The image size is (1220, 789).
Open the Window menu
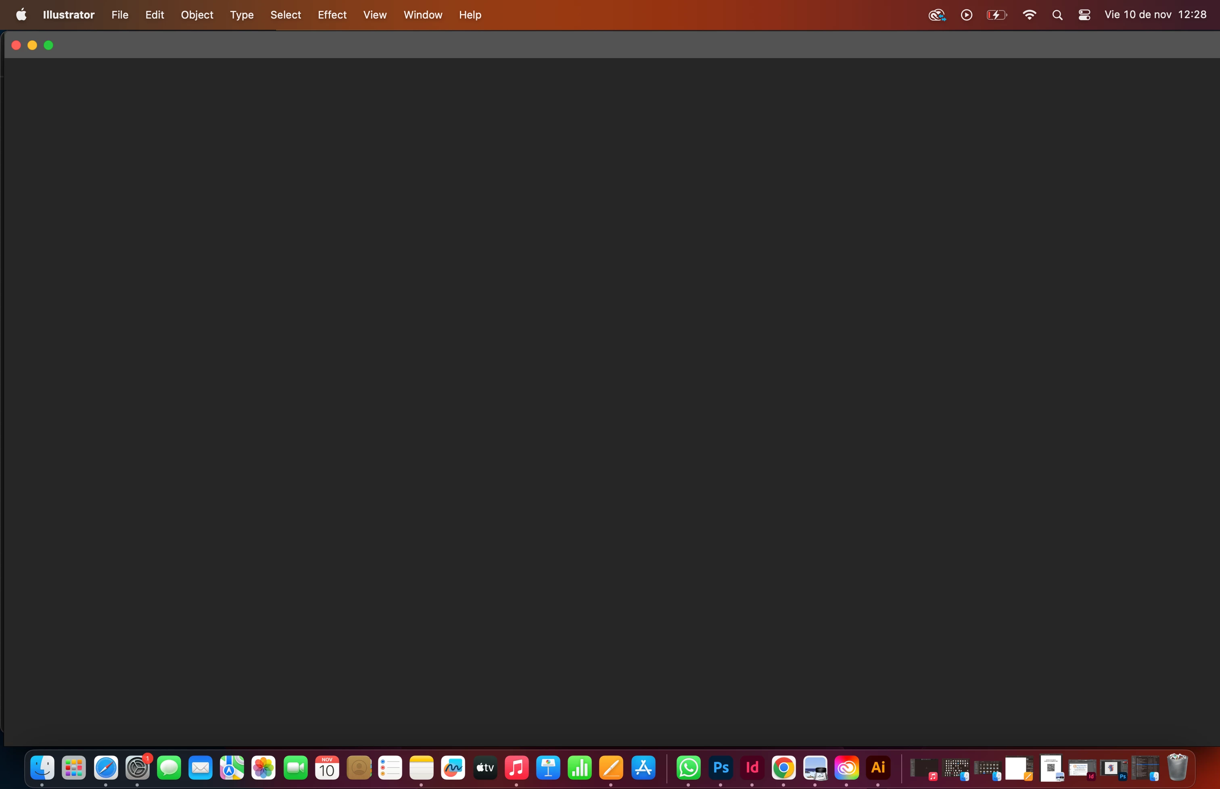click(x=422, y=15)
